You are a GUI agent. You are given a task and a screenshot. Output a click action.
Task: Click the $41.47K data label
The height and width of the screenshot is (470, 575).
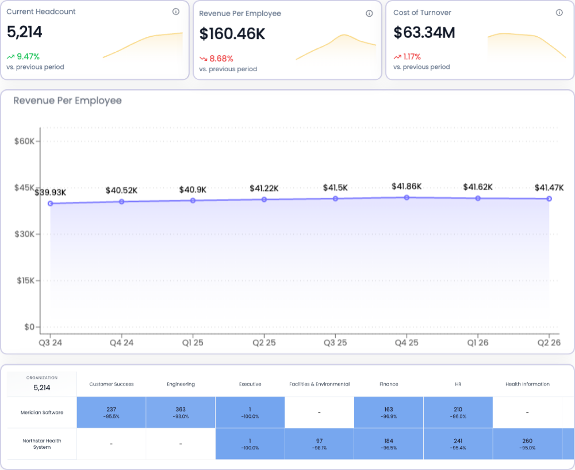point(549,188)
